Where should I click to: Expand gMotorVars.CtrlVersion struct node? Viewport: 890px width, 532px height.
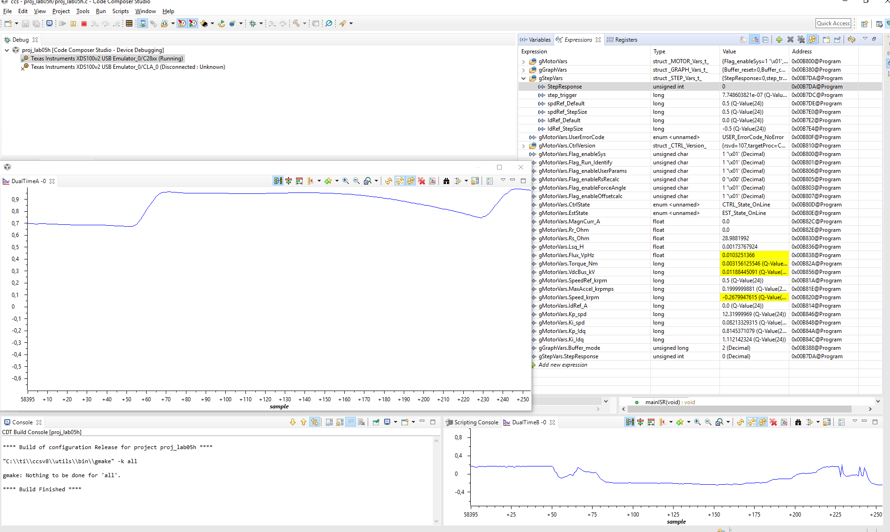[524, 146]
